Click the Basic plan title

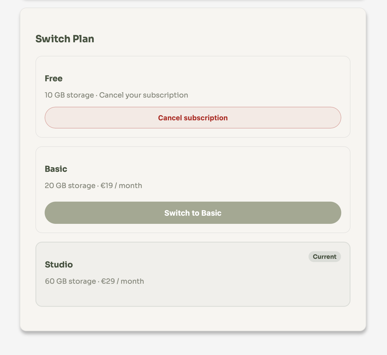[x=56, y=169]
